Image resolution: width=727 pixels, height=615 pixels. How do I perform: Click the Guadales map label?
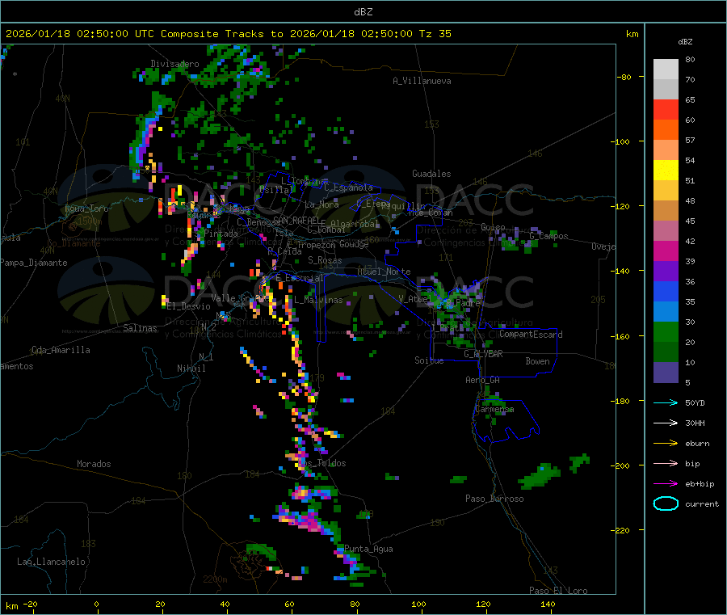tap(431, 174)
